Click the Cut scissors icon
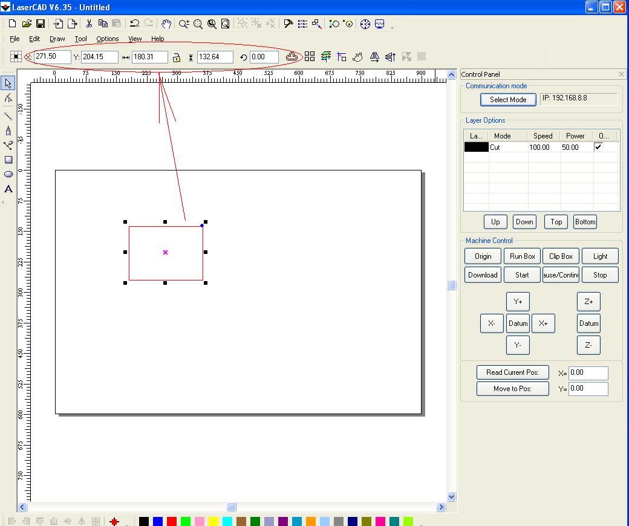 tap(89, 24)
